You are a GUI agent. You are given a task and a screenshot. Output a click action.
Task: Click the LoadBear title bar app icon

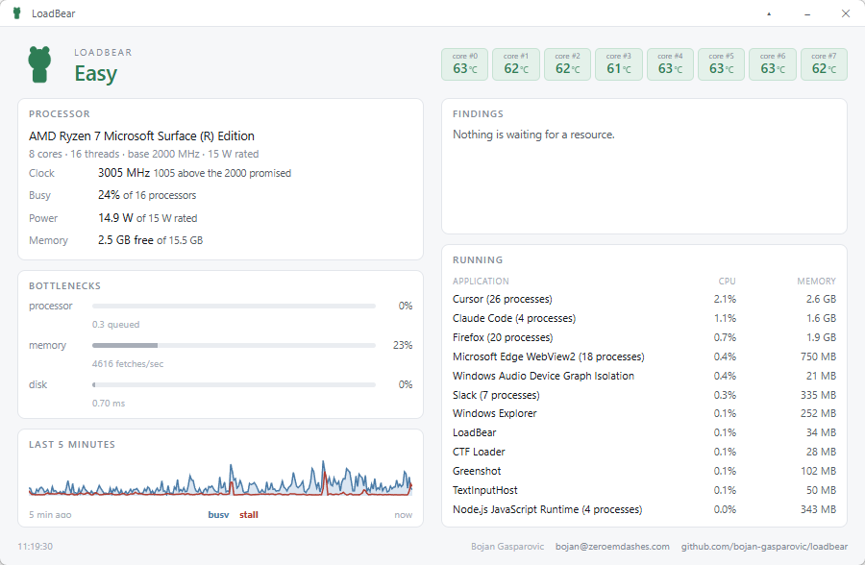(x=16, y=13)
